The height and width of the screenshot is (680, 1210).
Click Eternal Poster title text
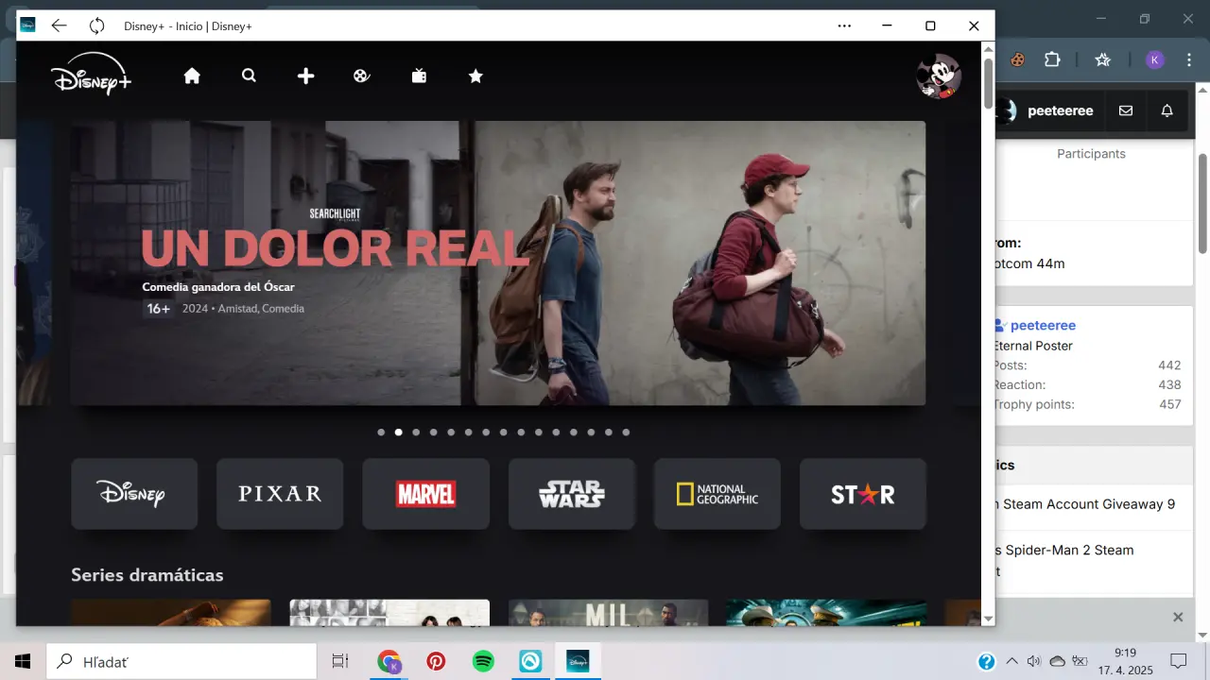pos(1032,346)
